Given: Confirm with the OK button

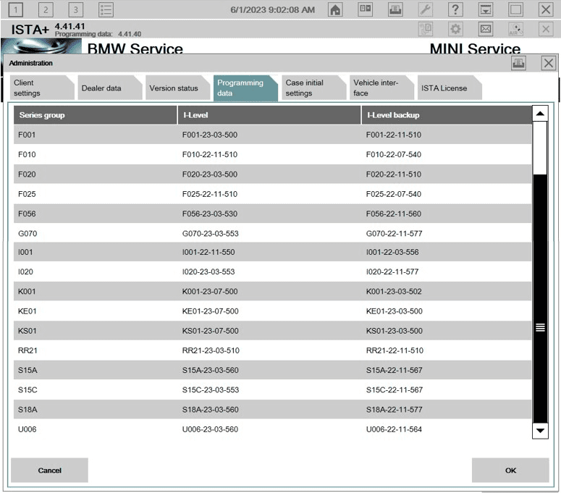Looking at the screenshot, I should tap(510, 470).
